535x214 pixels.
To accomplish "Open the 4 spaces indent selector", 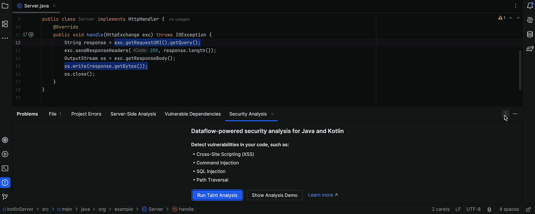I will pyautogui.click(x=509, y=209).
